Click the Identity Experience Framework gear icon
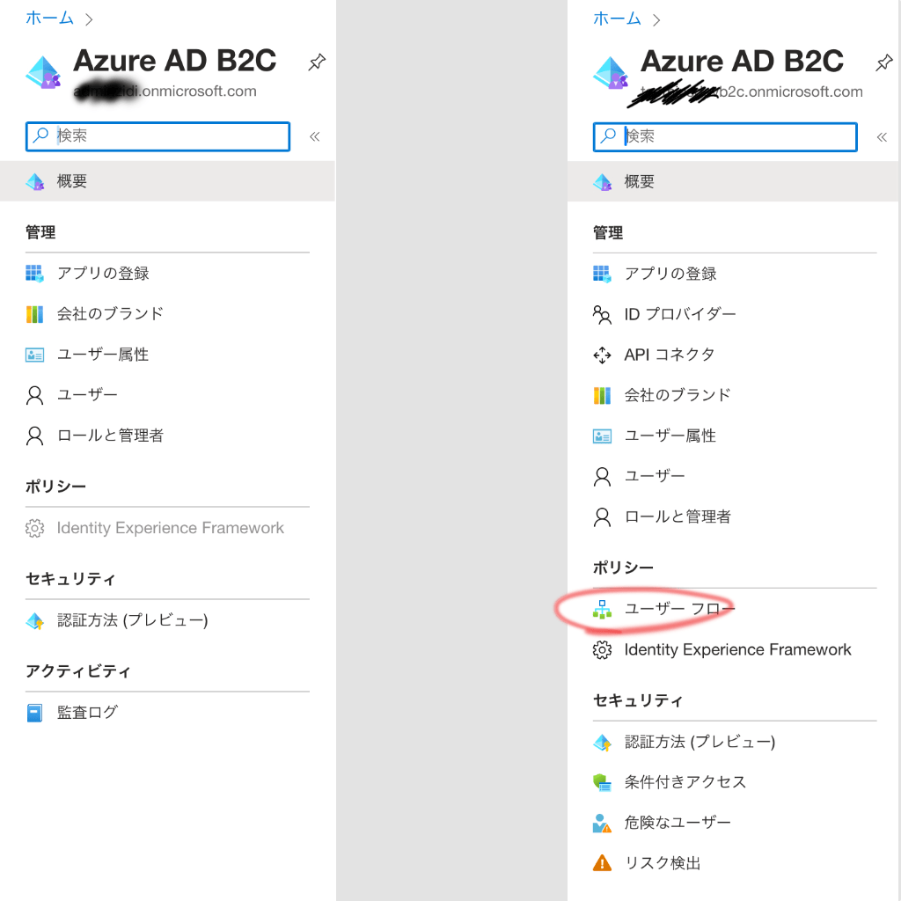The height and width of the screenshot is (901, 901). (x=602, y=649)
